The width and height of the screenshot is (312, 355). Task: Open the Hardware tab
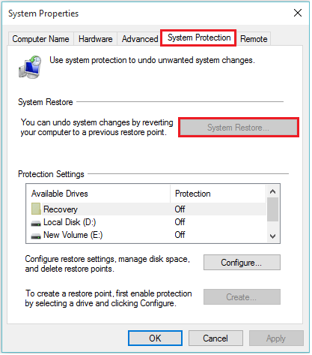[x=96, y=39]
